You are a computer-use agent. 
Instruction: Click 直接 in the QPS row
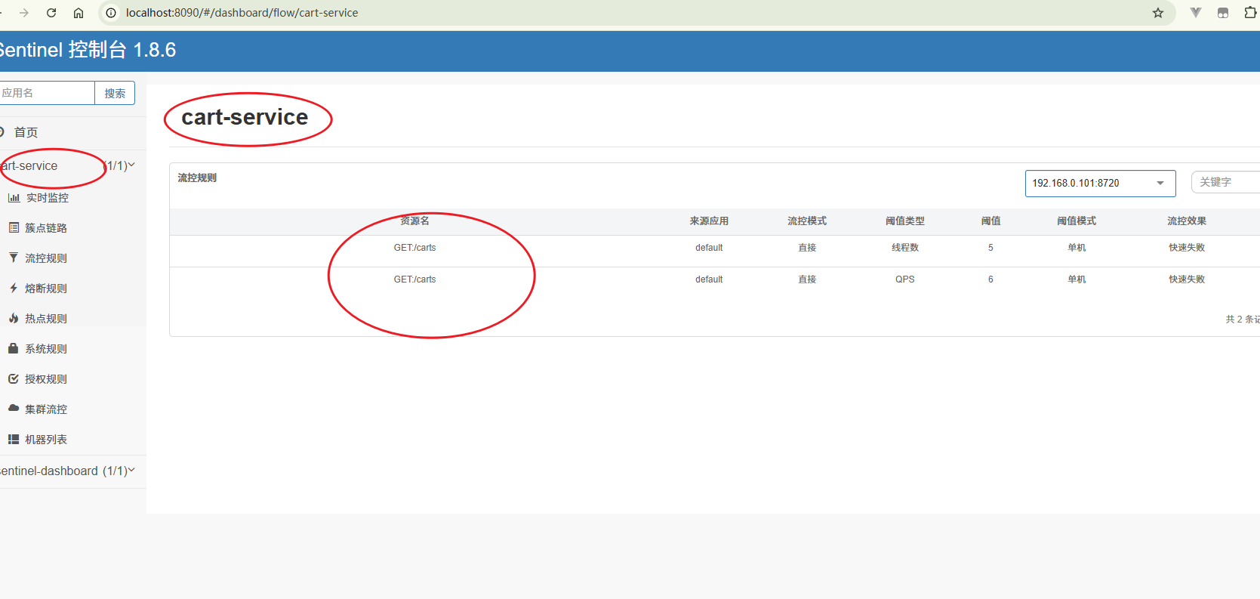click(807, 279)
